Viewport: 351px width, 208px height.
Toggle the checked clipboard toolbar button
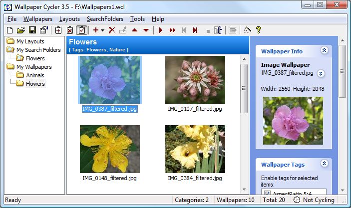coord(82,30)
